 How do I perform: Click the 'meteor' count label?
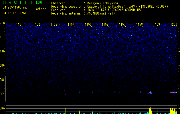(x=41, y=9)
